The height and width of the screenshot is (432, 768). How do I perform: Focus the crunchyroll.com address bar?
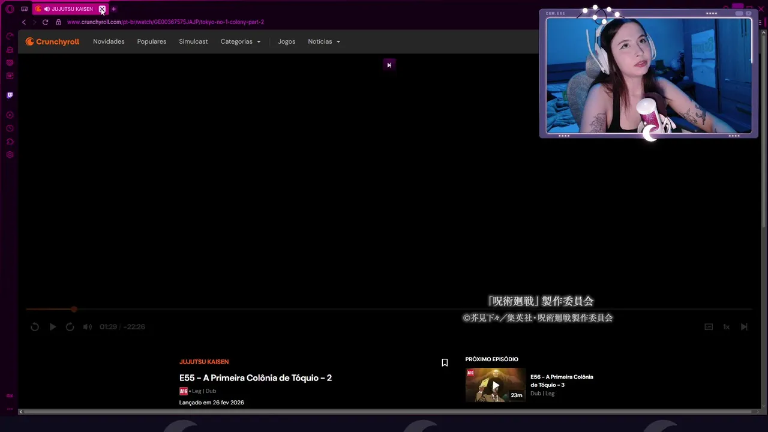tap(166, 22)
